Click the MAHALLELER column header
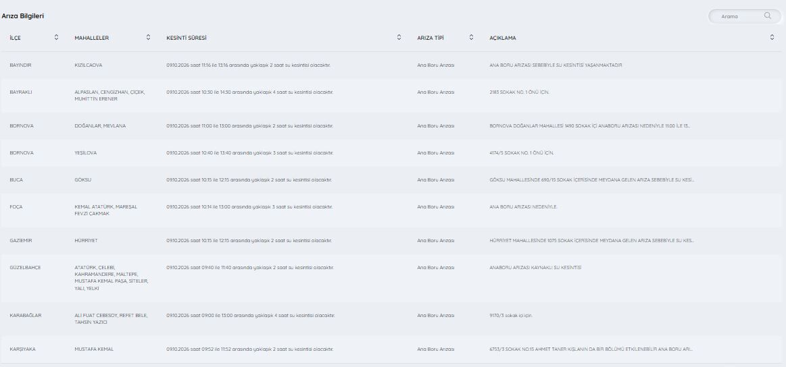Screen dimensions: 786x367 pos(92,38)
